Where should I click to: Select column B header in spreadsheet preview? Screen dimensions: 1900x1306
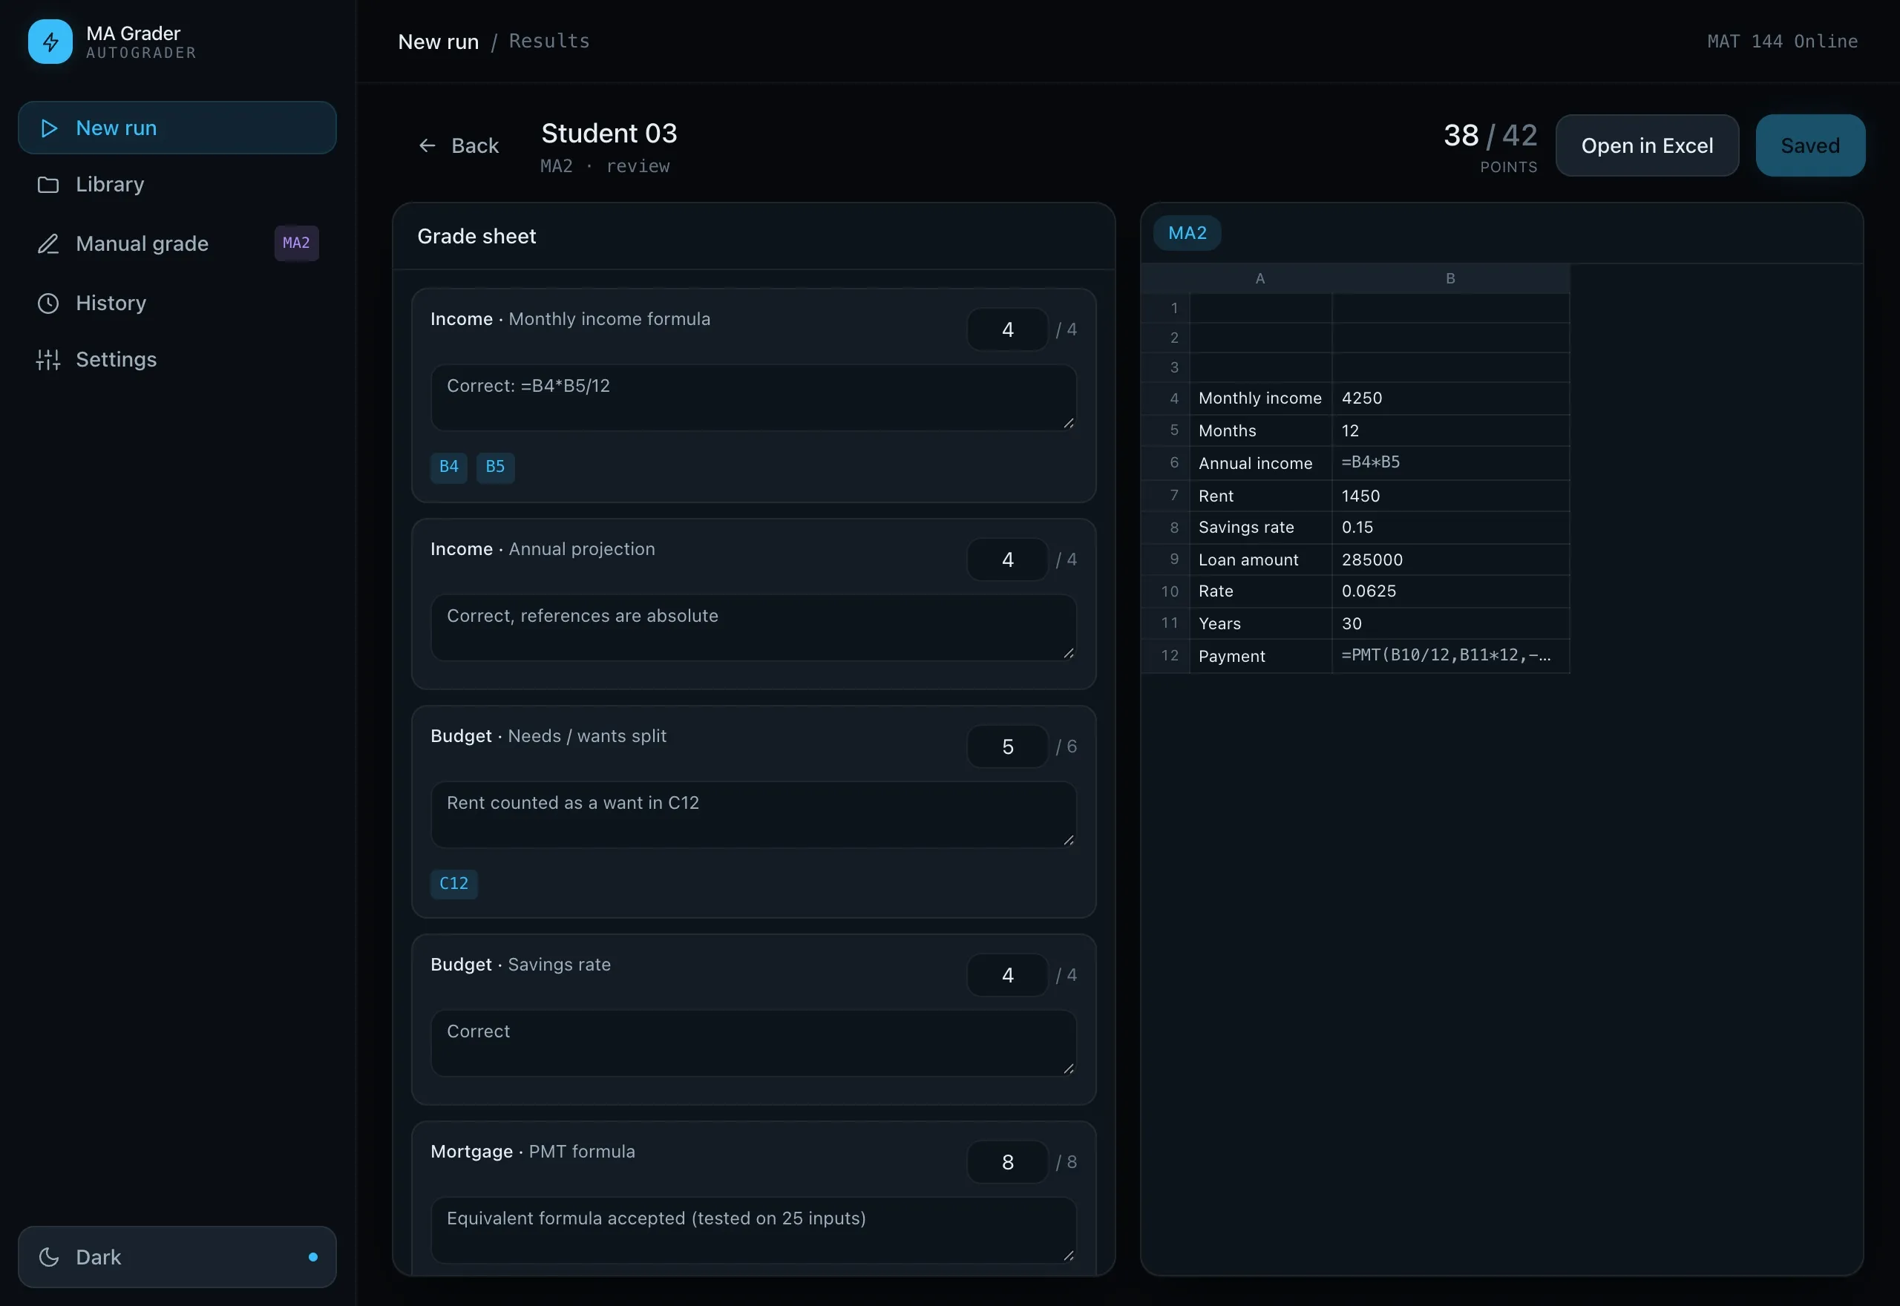pos(1450,279)
